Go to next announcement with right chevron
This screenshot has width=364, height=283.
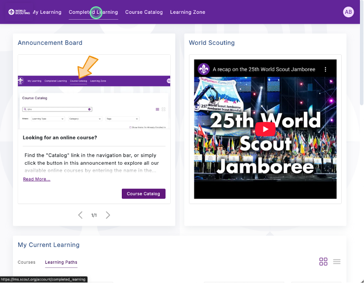(108, 215)
